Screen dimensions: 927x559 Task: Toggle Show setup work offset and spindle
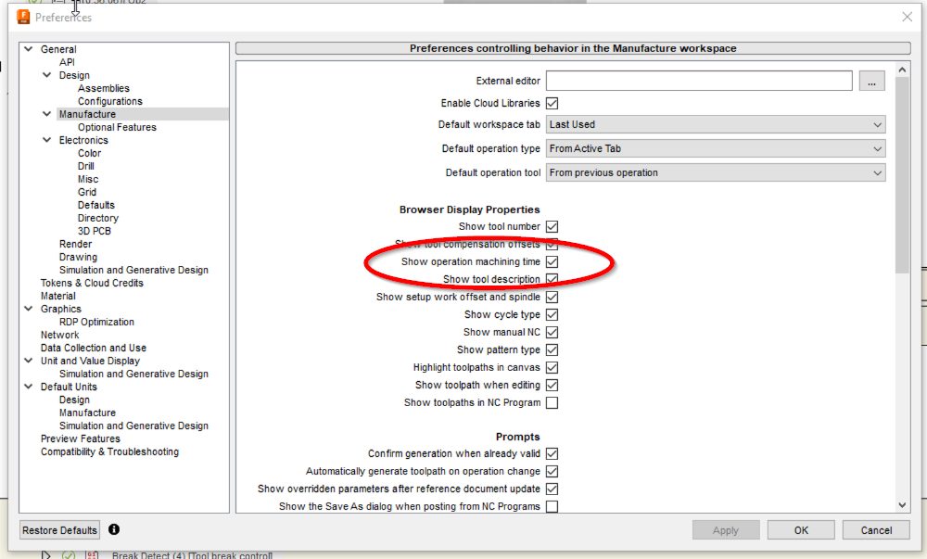[552, 297]
